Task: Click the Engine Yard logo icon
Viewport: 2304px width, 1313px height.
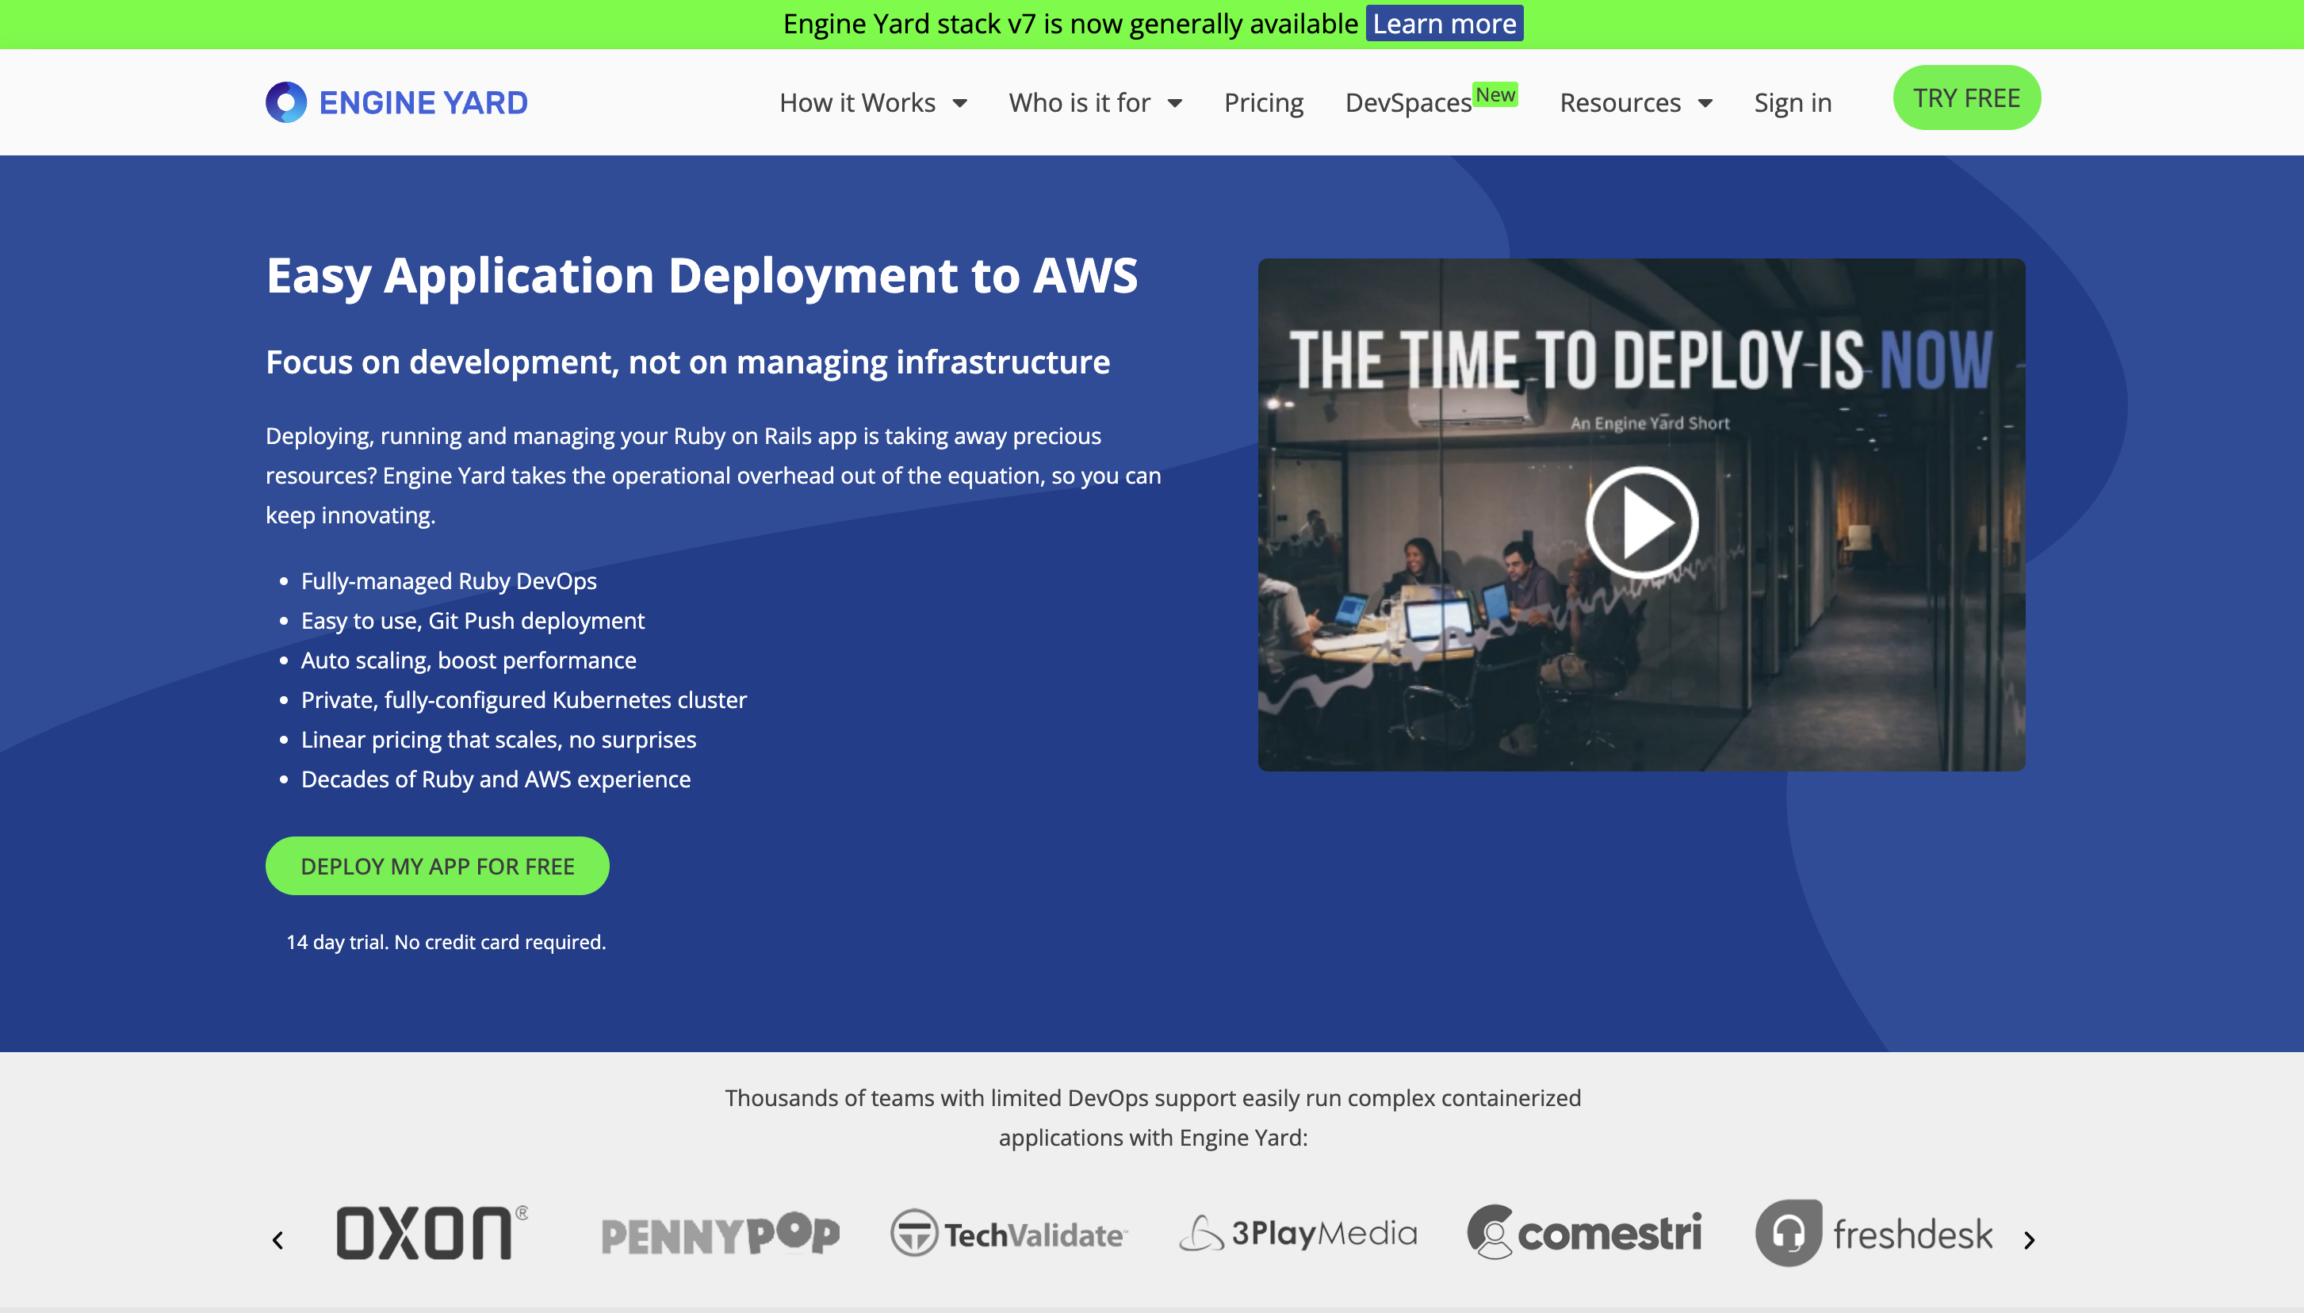Action: [286, 103]
